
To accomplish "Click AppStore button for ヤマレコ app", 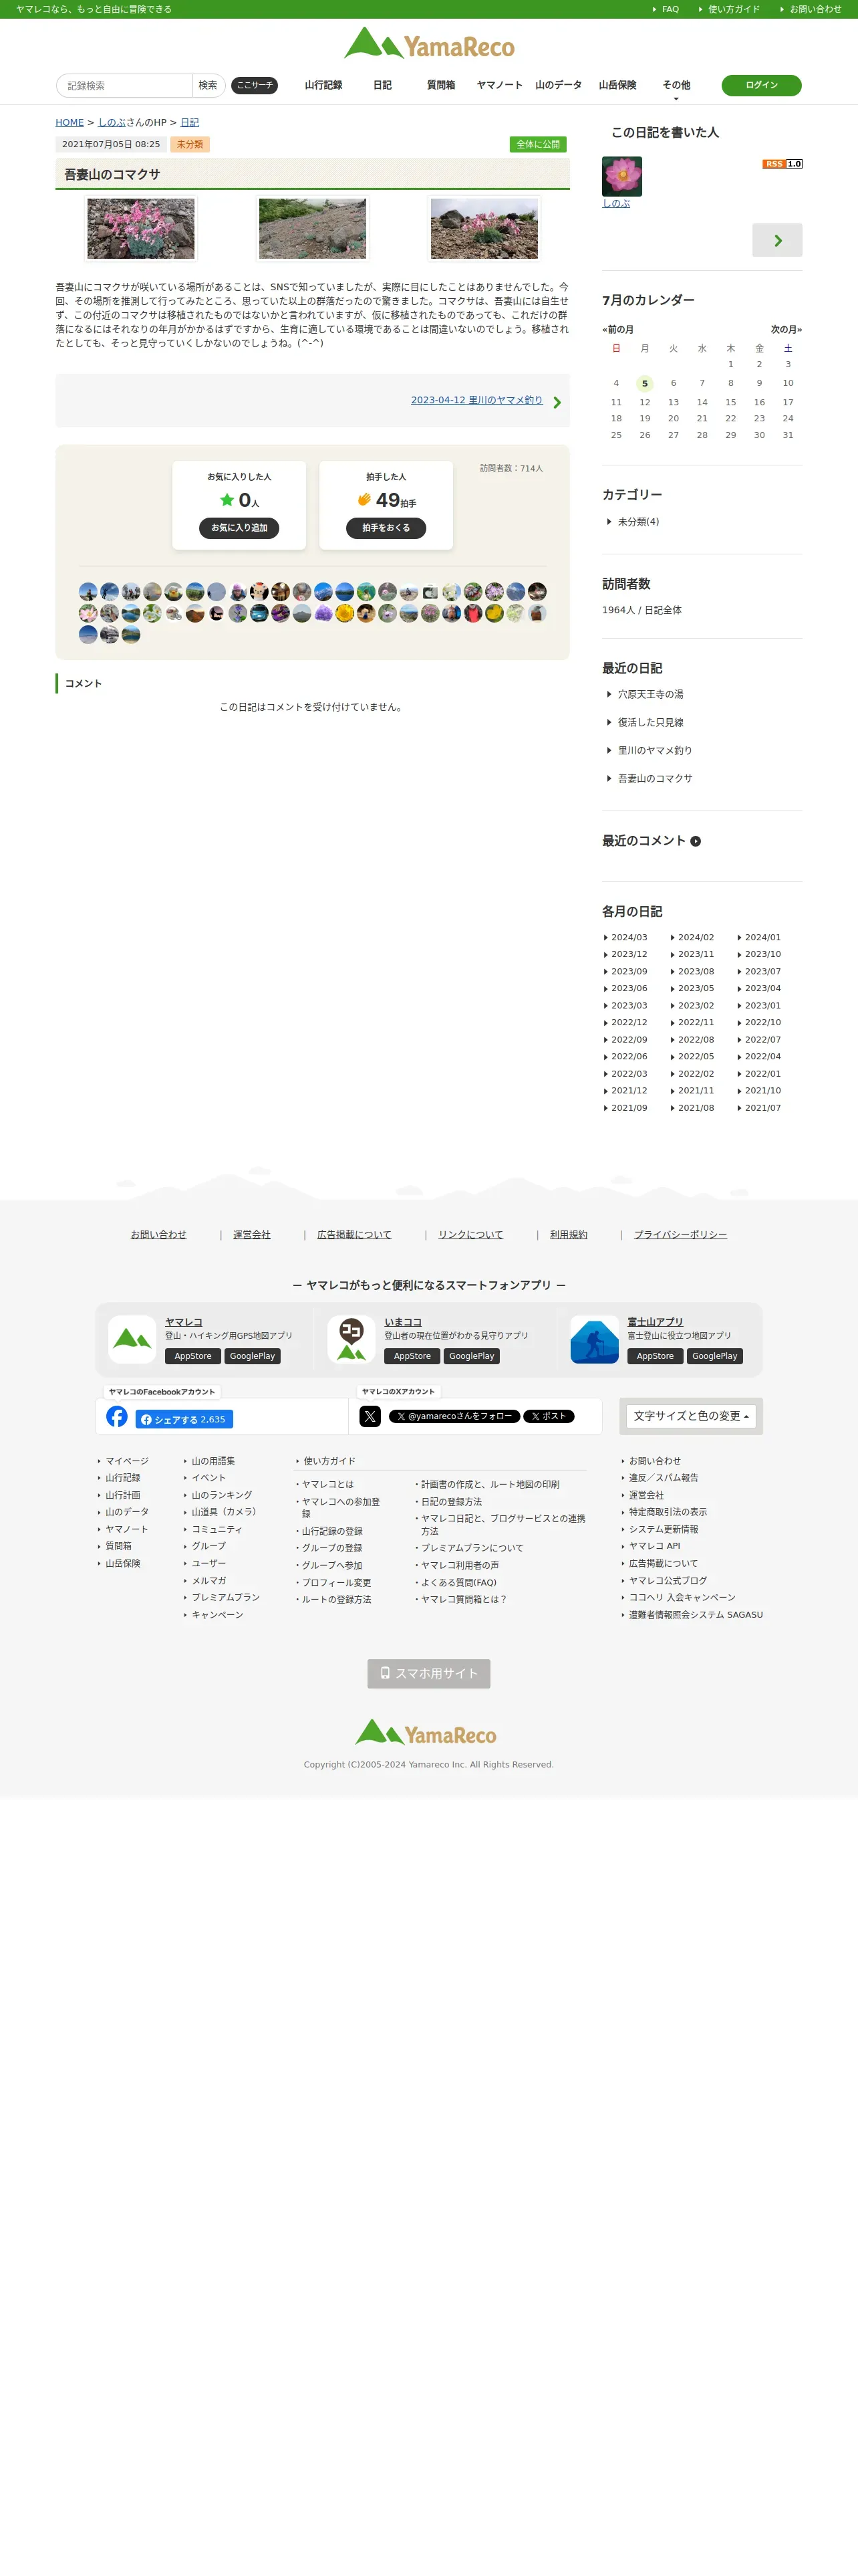I will coord(192,1356).
